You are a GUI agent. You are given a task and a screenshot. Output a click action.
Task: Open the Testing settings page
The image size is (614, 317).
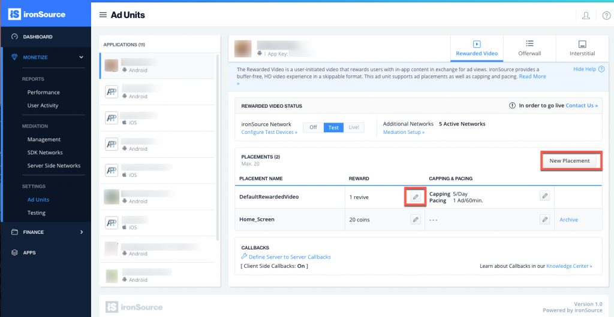click(37, 213)
